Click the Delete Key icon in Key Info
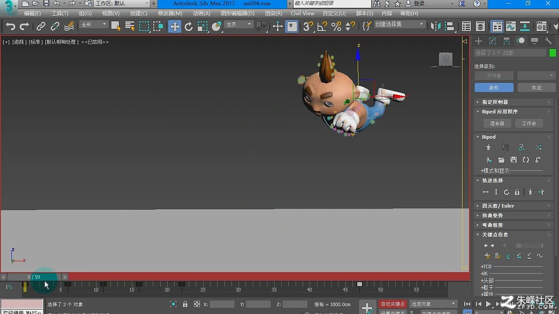The height and width of the screenshot is (314, 559). pos(497,256)
